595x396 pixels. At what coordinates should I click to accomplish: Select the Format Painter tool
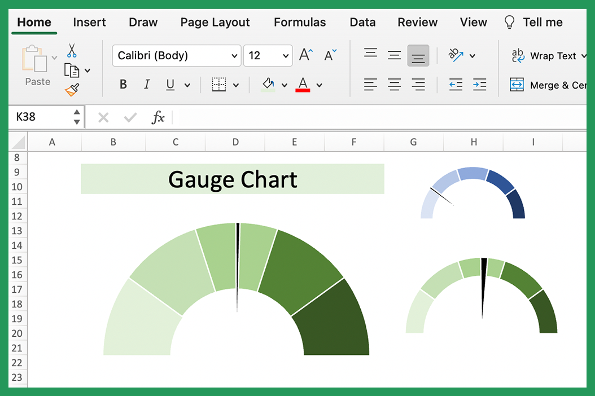click(72, 89)
